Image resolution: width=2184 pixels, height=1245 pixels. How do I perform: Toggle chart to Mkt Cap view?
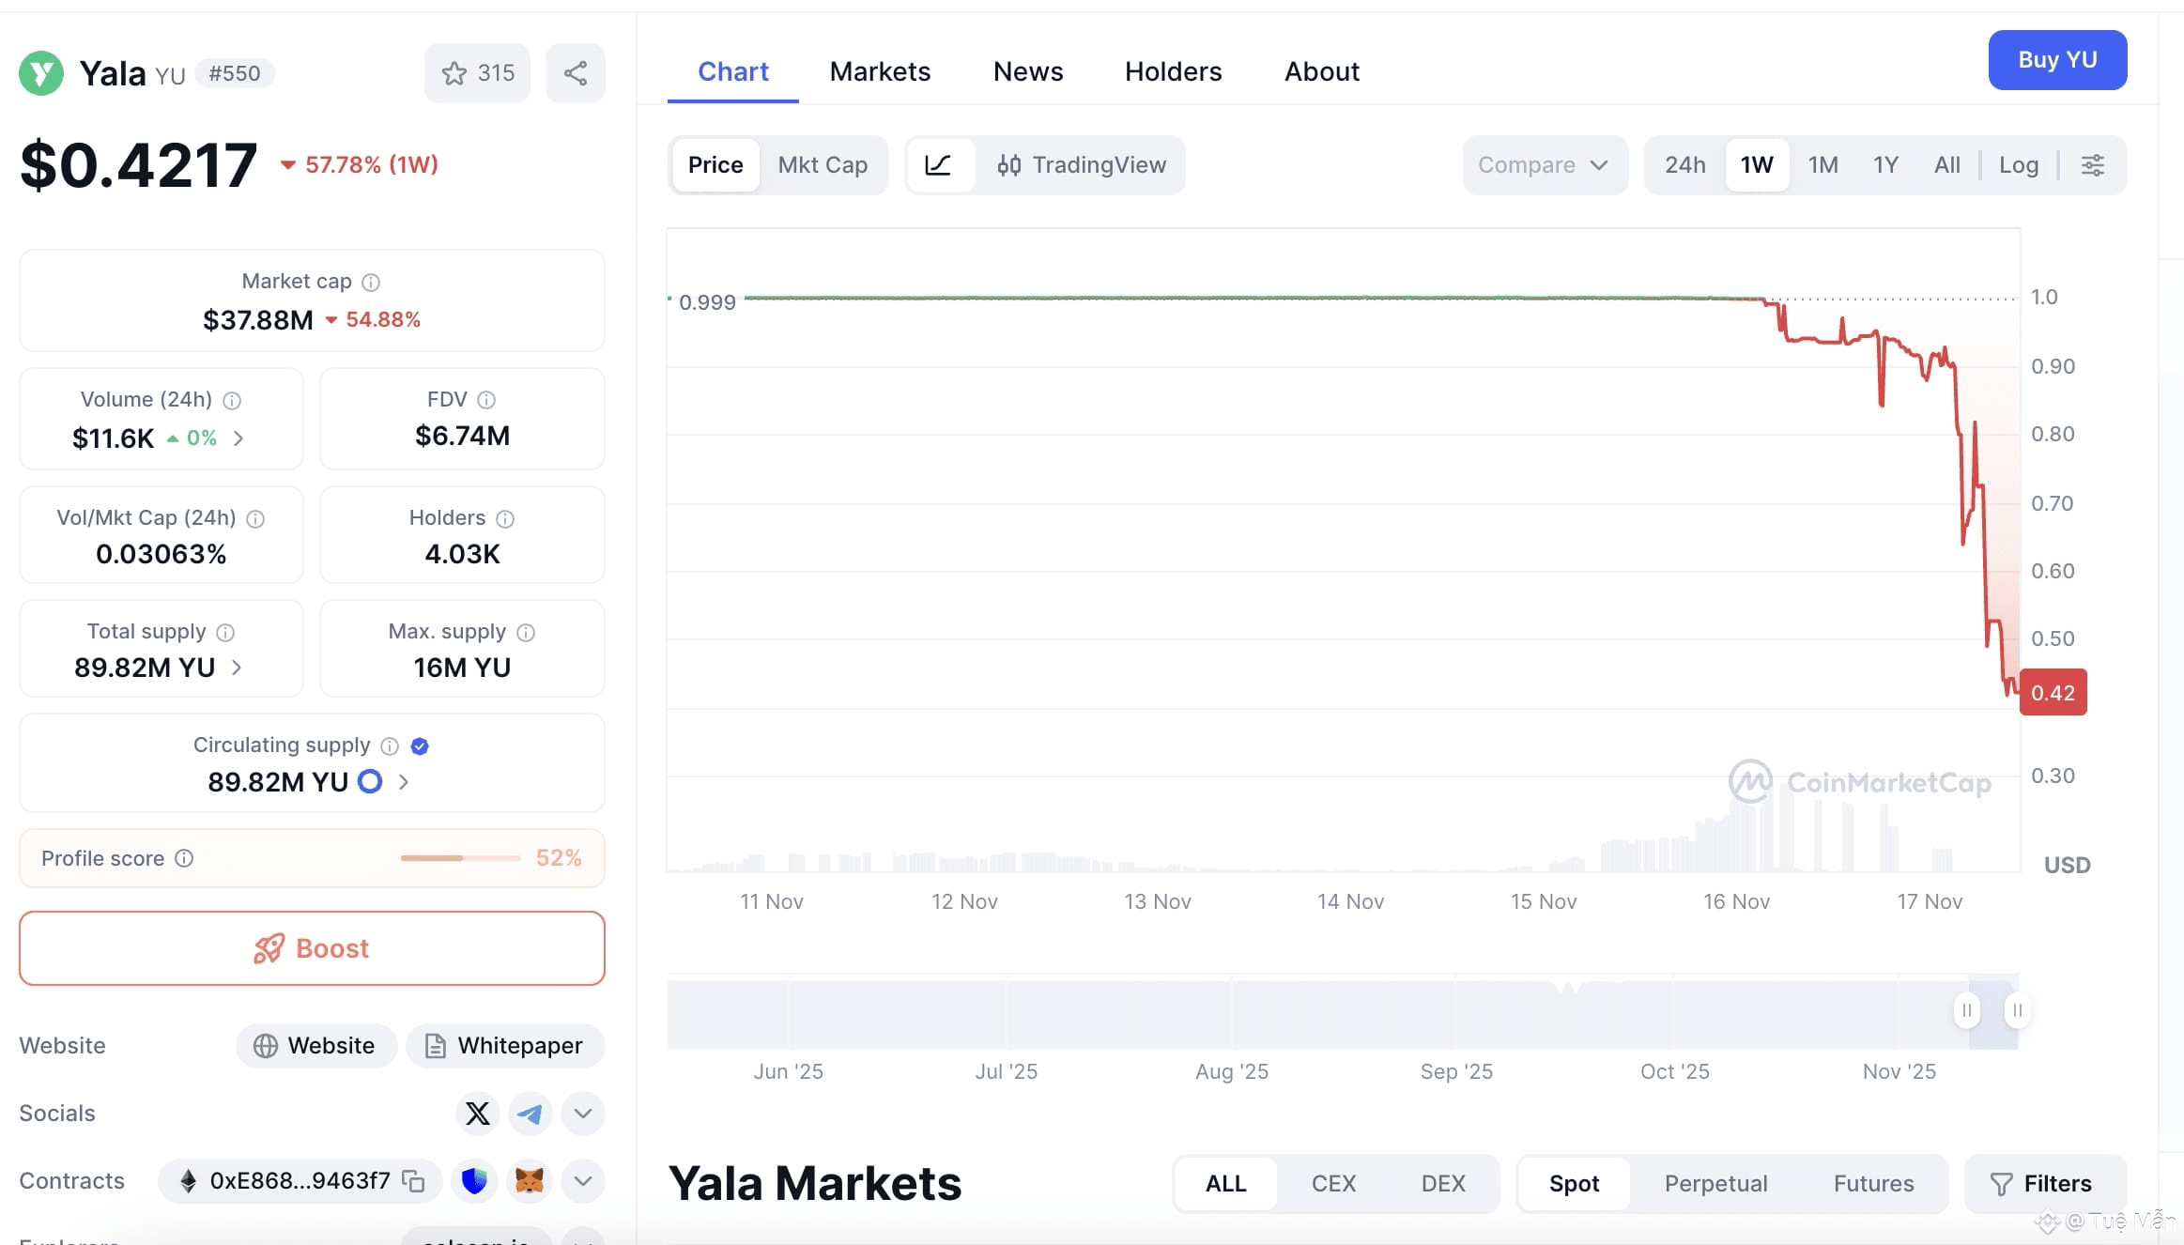tap(823, 165)
